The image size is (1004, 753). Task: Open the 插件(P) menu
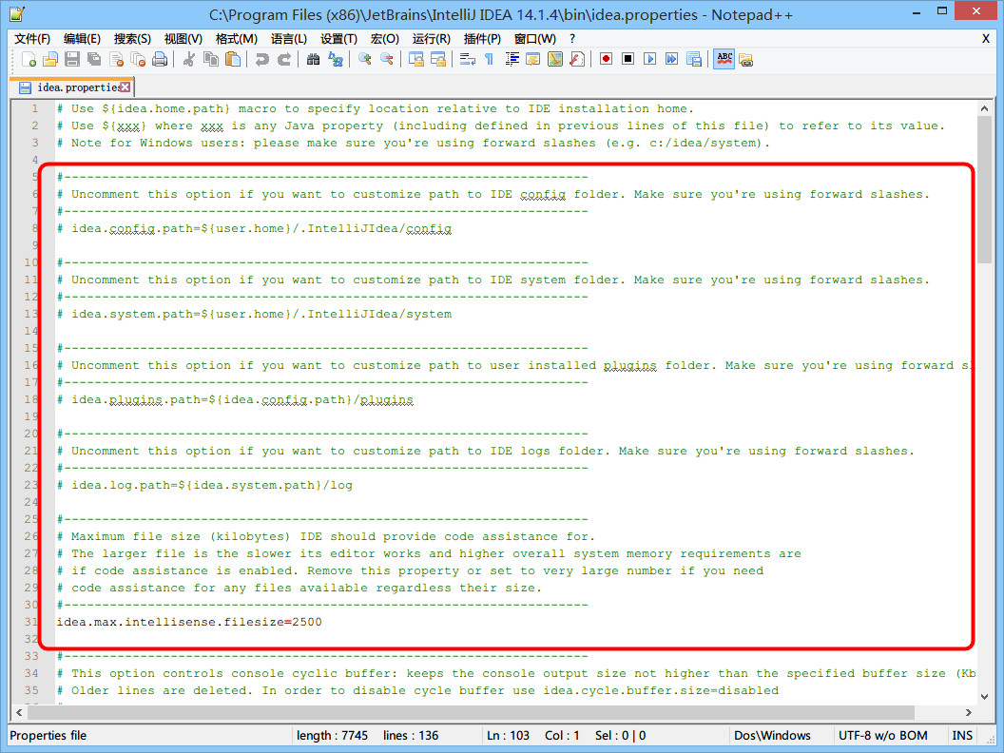point(483,38)
